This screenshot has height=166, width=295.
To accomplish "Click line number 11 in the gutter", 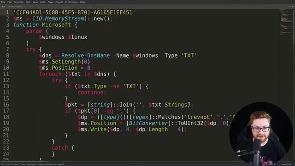I will (6, 74).
